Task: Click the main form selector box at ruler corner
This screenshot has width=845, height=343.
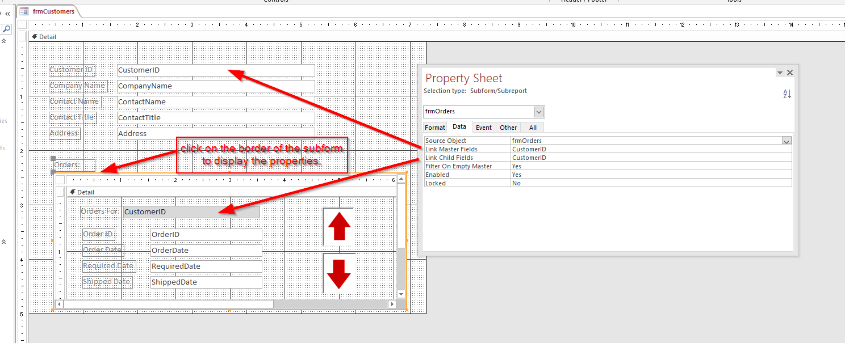Action: [22, 24]
